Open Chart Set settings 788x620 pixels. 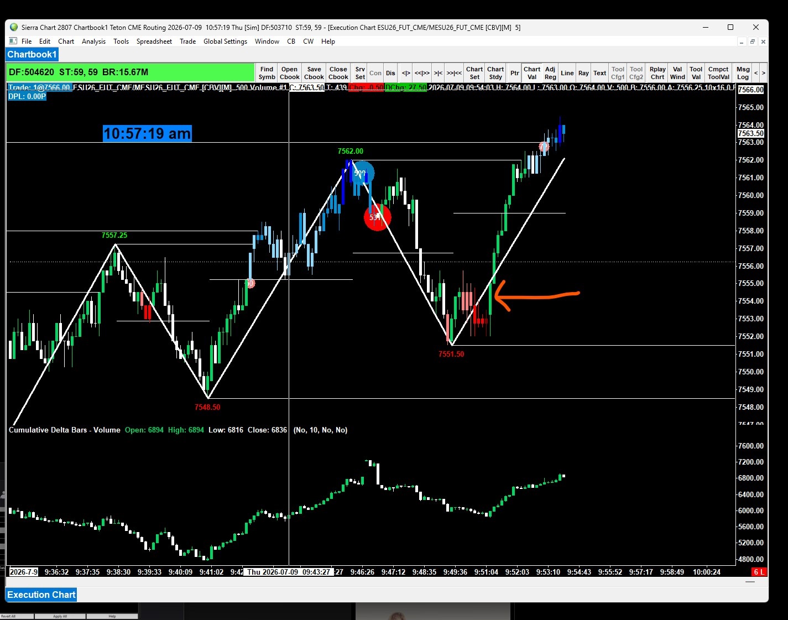[474, 73]
